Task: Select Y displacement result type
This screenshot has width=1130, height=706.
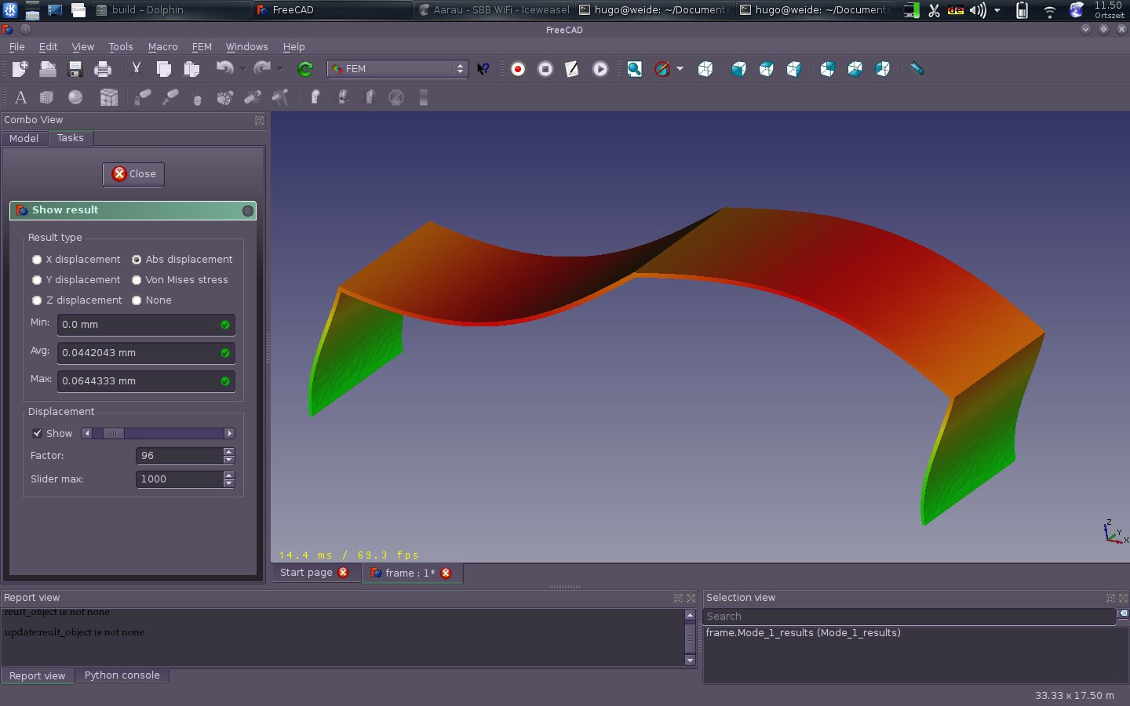Action: click(x=76, y=279)
